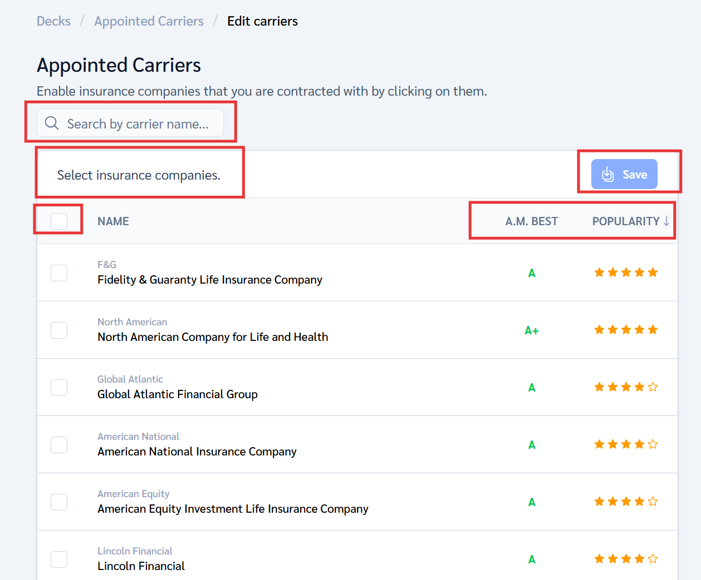
Task: Click the Popularity sort arrow icon
Action: pos(666,221)
